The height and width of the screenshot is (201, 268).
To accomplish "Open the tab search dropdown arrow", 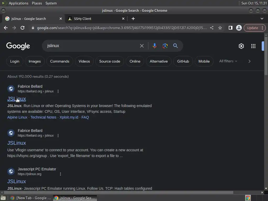I will pyautogui.click(x=262, y=19).
